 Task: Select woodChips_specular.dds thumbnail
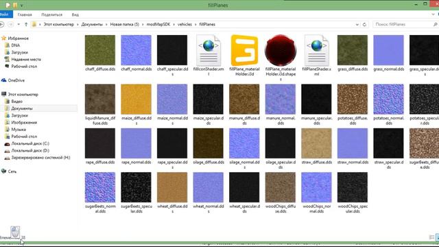click(353, 187)
